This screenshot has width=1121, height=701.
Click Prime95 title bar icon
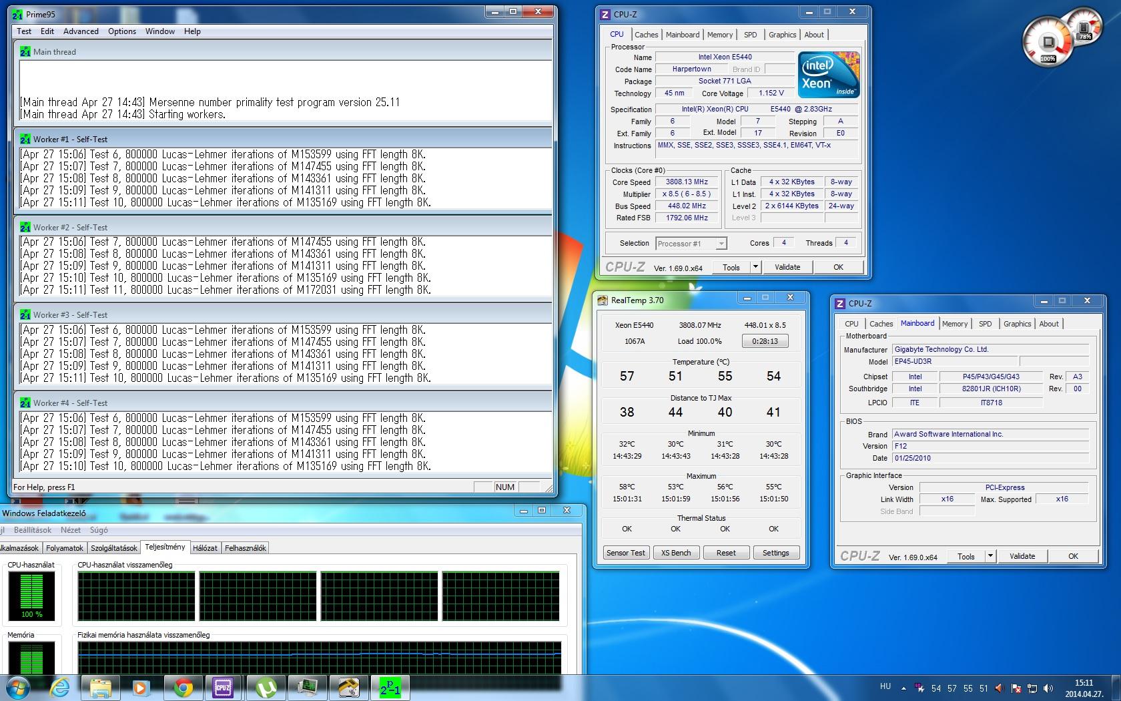[x=17, y=14]
